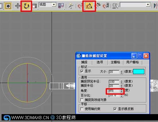This screenshot has width=158, height=122.
Task: Click the 百分比 spinner arrows
Action: click(121, 95)
